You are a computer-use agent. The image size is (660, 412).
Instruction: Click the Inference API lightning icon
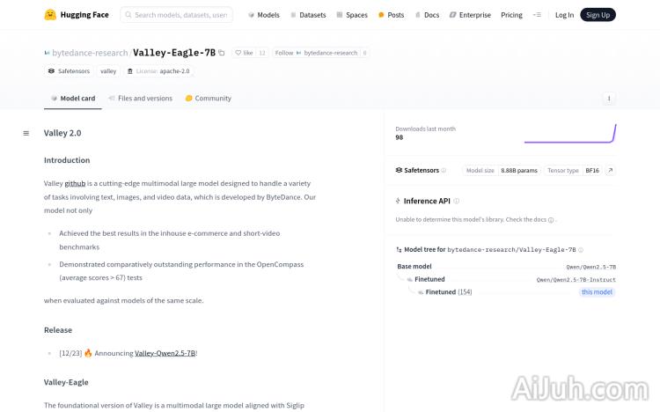[398, 201]
